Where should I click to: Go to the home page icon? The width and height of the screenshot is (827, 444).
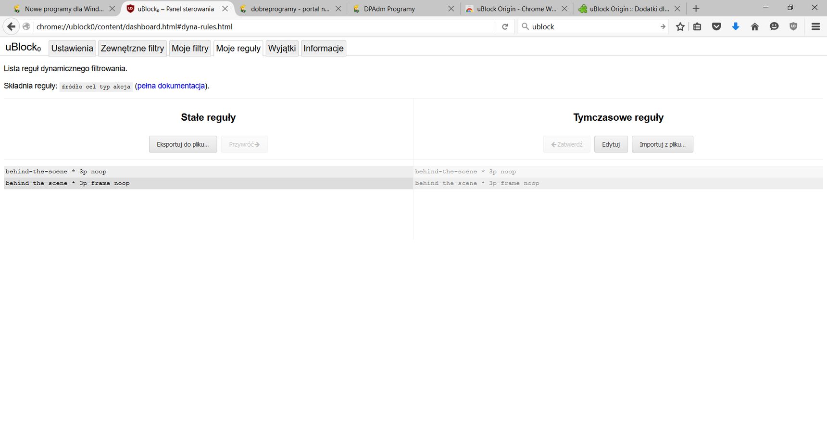pyautogui.click(x=755, y=27)
